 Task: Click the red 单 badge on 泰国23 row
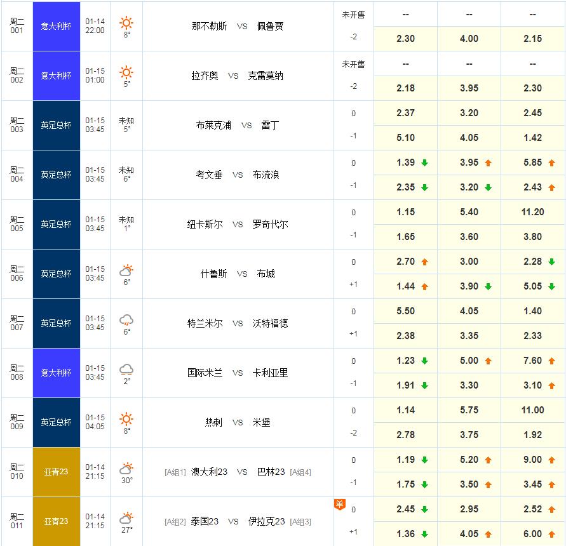(340, 505)
